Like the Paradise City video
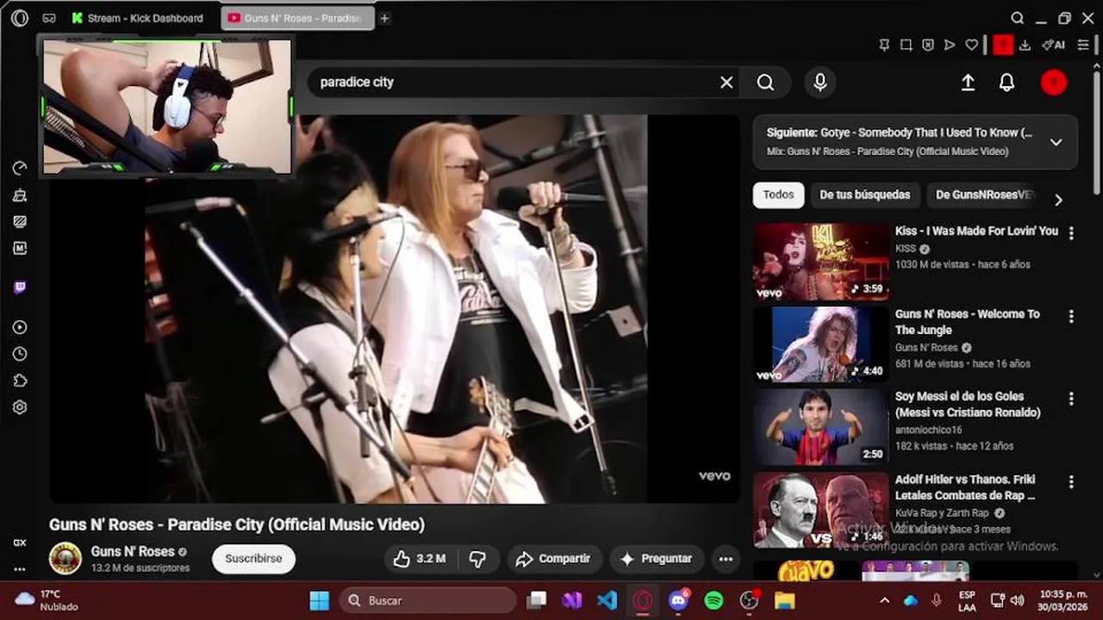The width and height of the screenshot is (1103, 620). [420, 559]
